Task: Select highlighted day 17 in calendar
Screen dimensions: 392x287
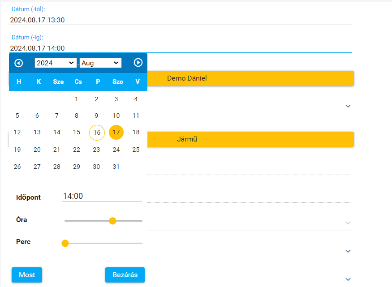Action: [116, 132]
